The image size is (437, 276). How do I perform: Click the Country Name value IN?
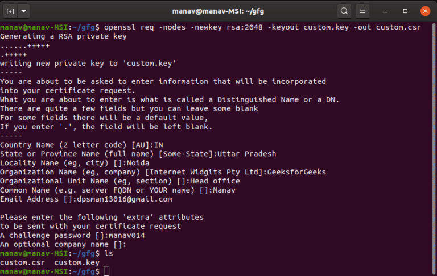point(158,145)
